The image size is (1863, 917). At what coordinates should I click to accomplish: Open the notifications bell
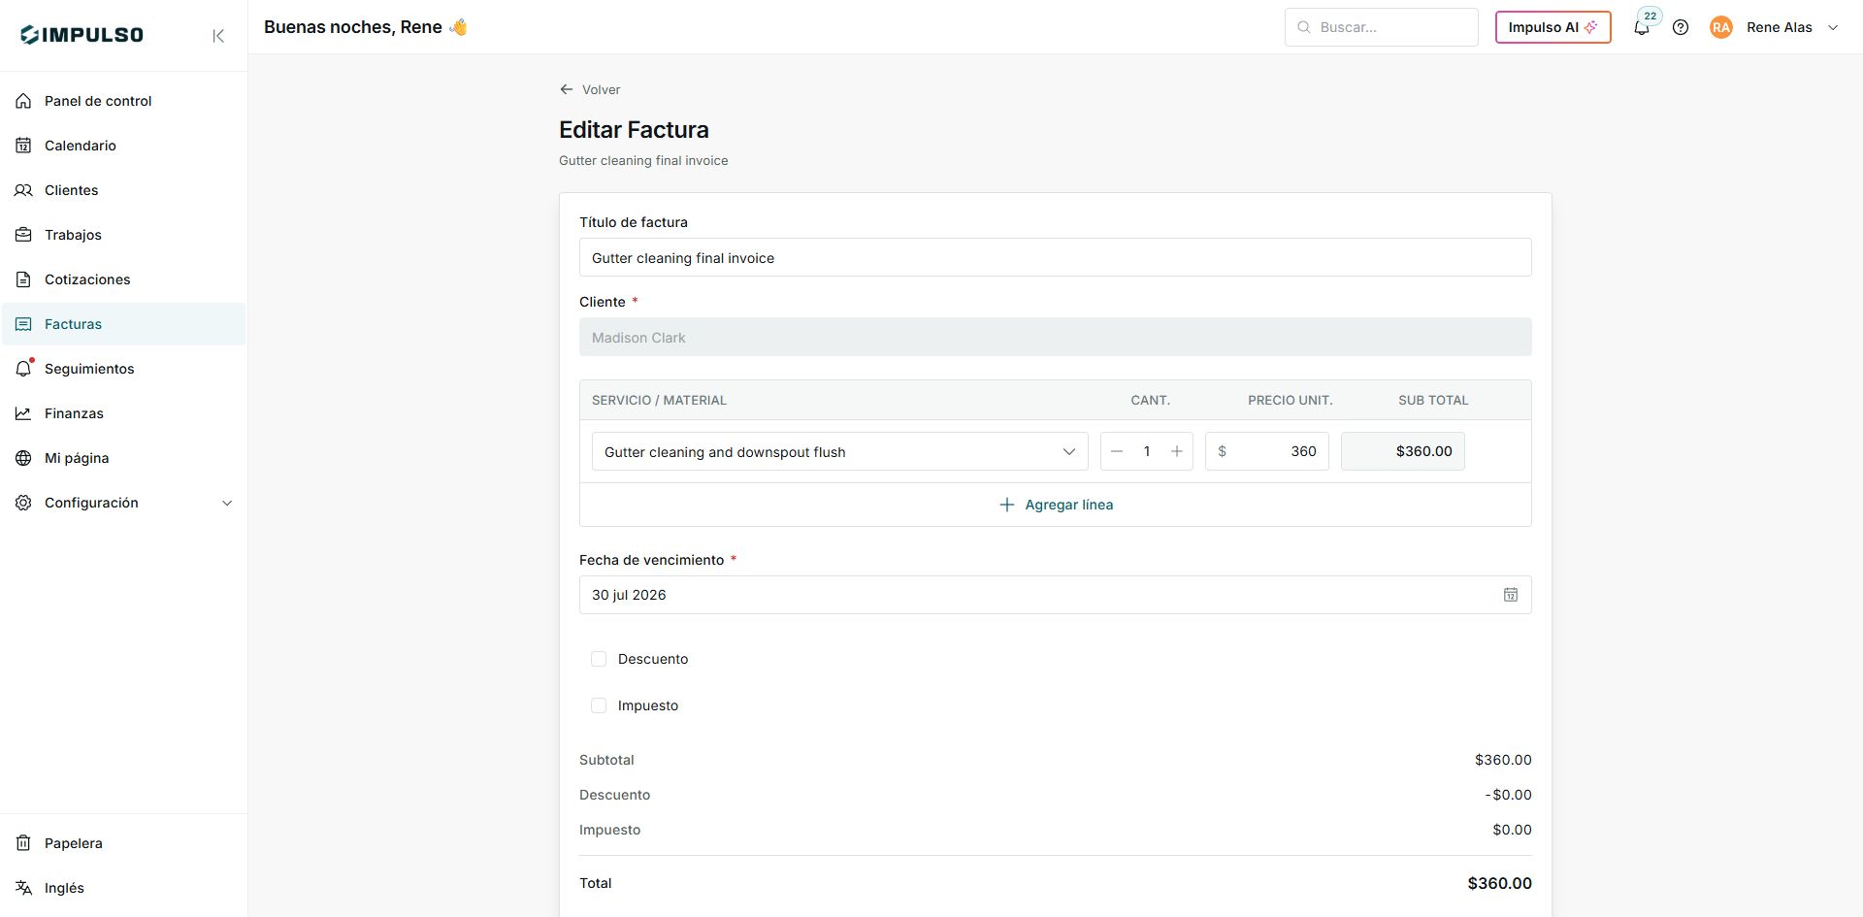coord(1642,28)
